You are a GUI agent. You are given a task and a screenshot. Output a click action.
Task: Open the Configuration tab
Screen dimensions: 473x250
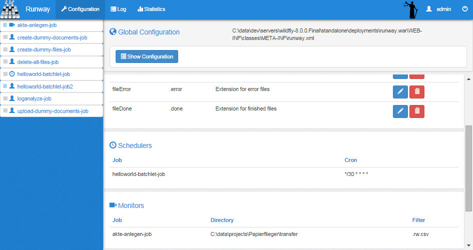pyautogui.click(x=80, y=9)
